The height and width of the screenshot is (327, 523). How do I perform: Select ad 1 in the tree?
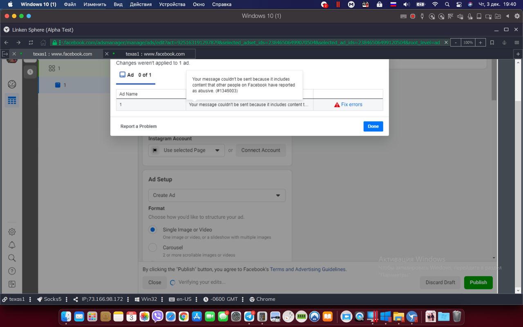pos(74,85)
